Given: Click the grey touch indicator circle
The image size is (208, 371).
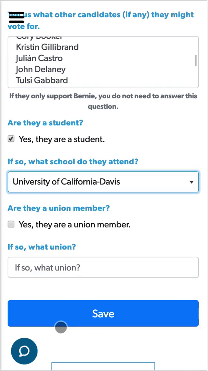Looking at the screenshot, I should click(x=61, y=327).
